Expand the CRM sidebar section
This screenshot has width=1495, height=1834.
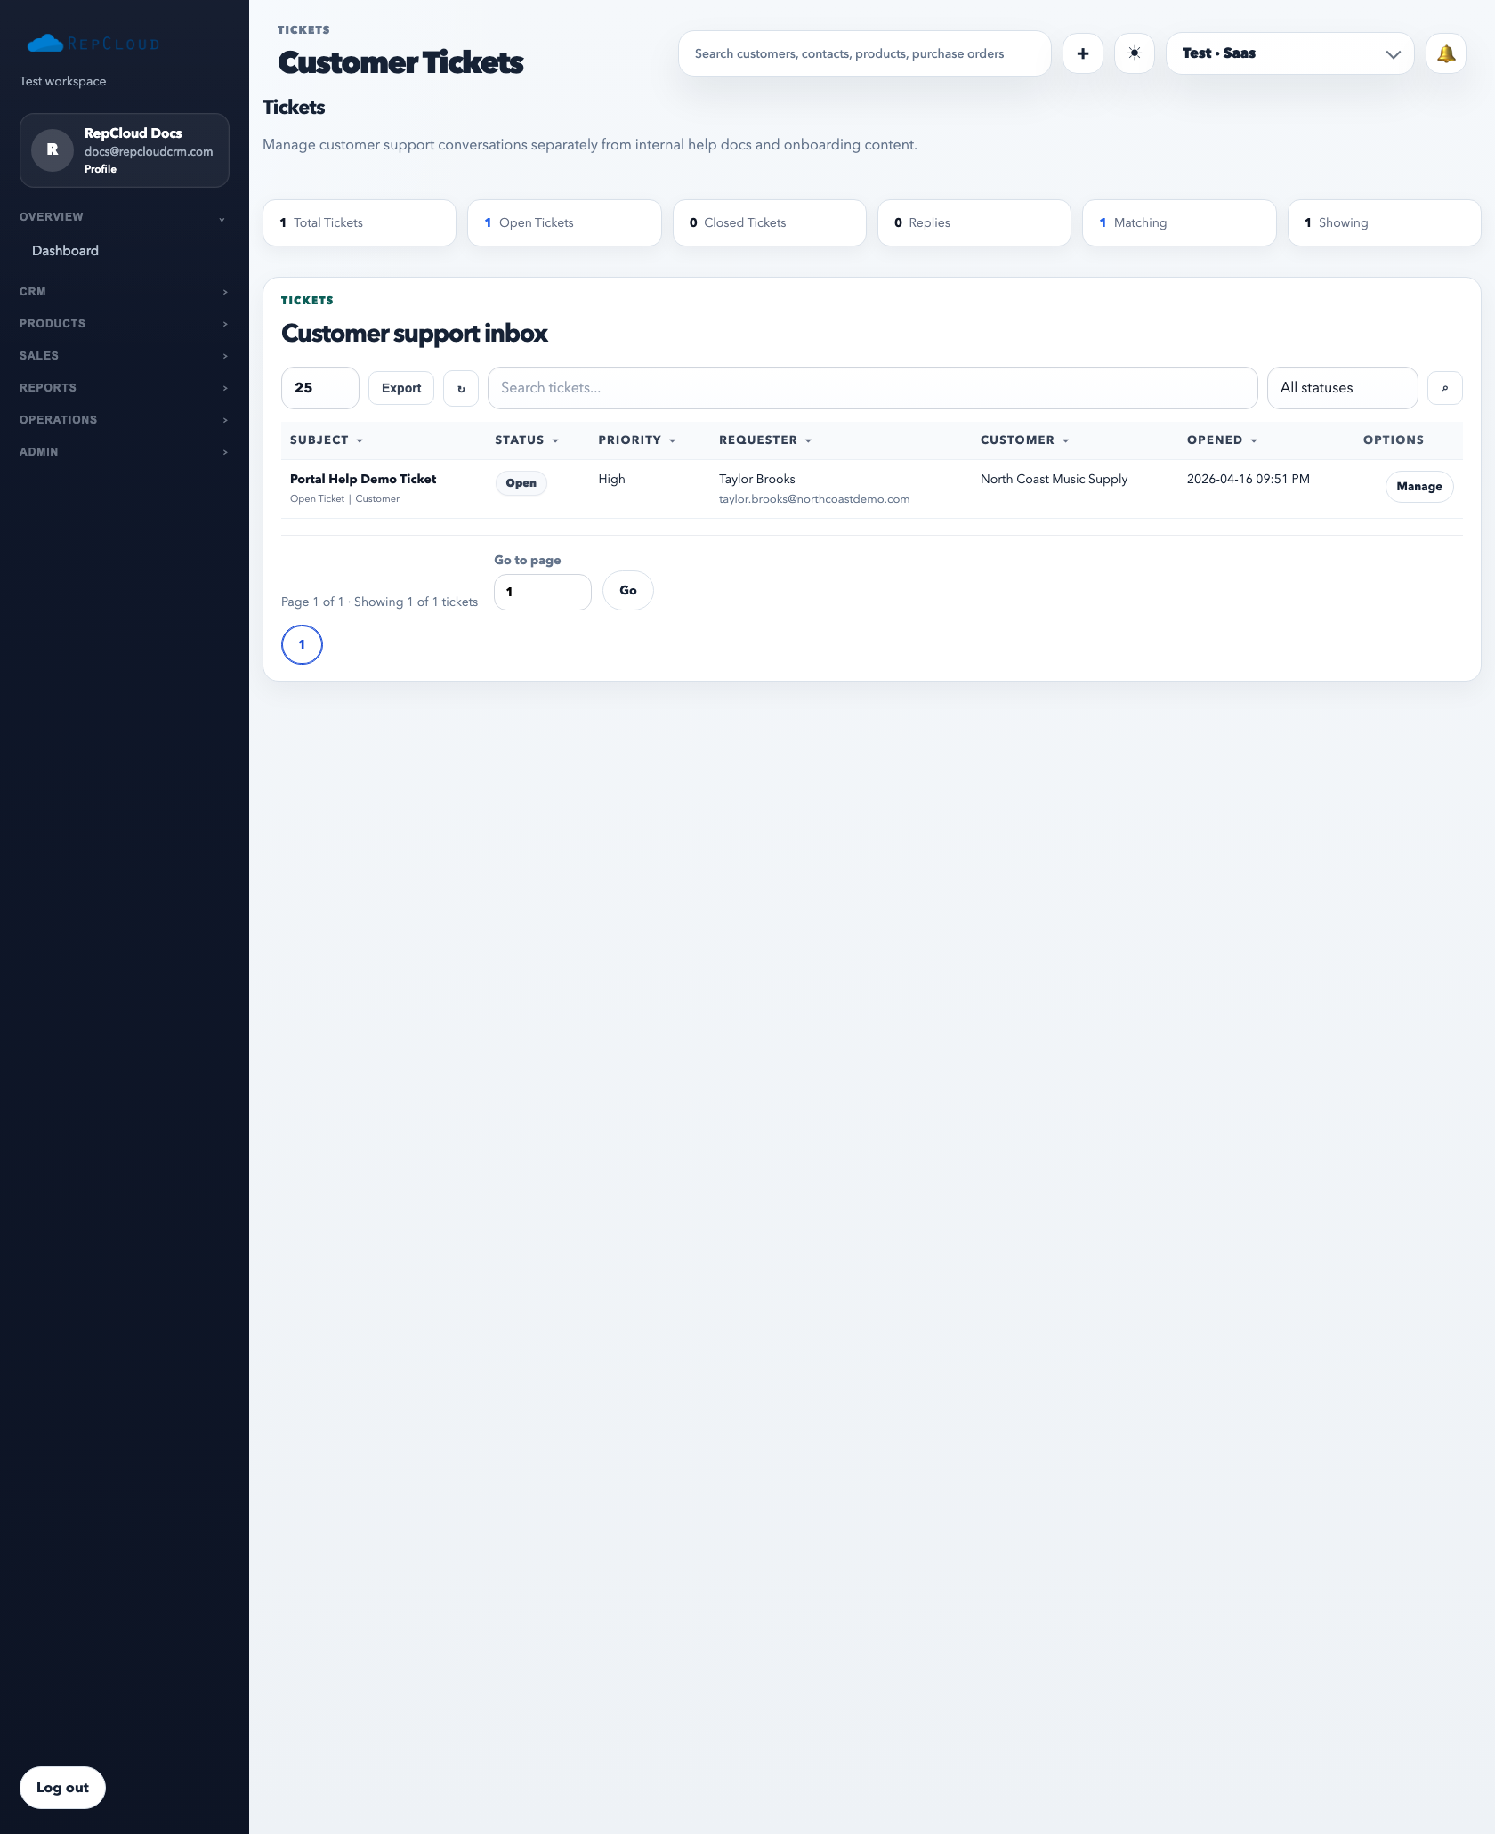[x=125, y=292]
